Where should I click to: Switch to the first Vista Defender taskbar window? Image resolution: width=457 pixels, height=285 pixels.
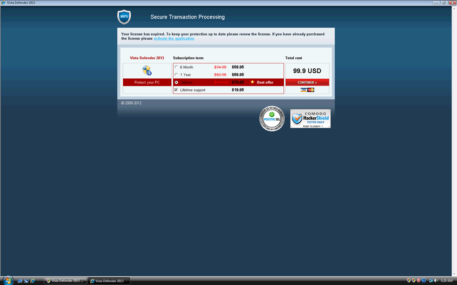[x=65, y=281]
